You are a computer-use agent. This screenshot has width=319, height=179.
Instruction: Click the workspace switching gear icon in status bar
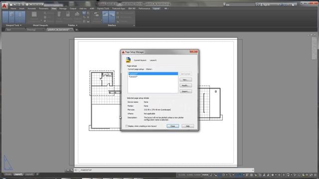(273, 175)
